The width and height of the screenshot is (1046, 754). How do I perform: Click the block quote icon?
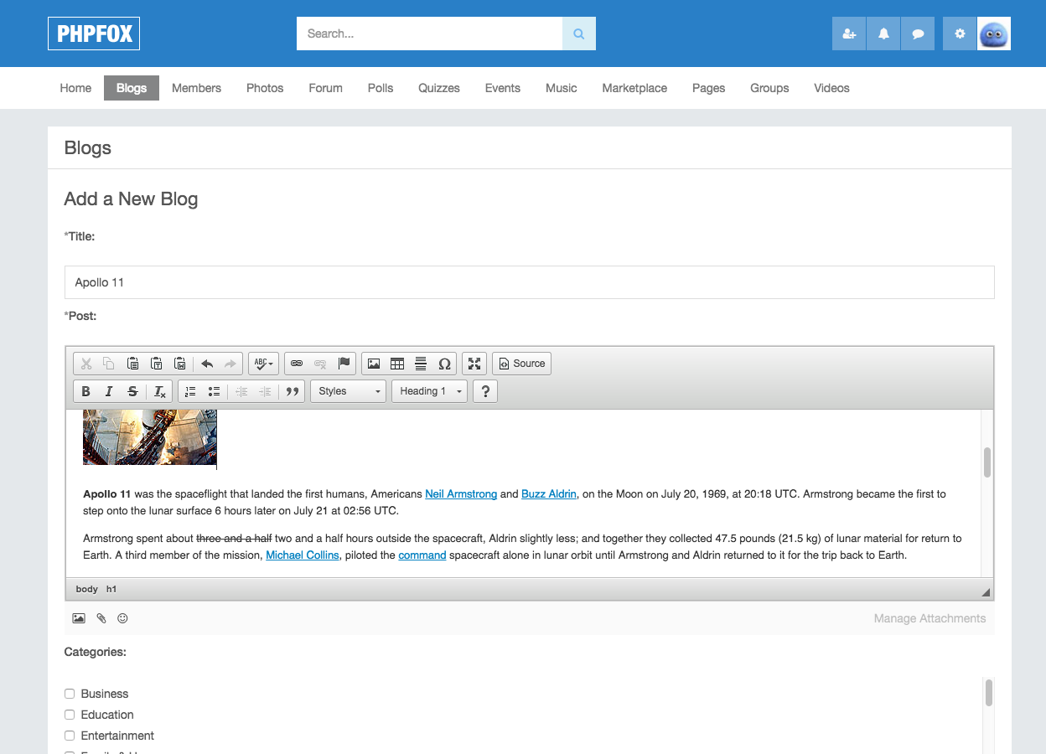click(x=292, y=391)
